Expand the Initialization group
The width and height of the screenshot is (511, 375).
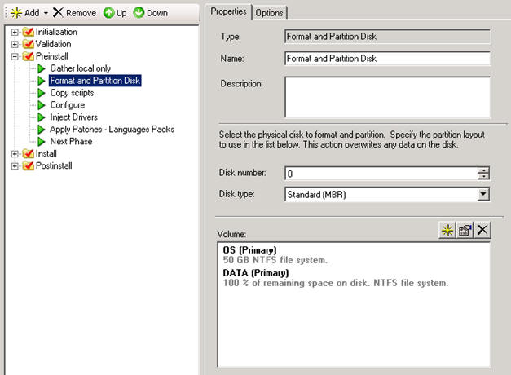15,32
